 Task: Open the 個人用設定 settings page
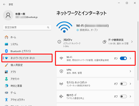click(x=27, y=65)
